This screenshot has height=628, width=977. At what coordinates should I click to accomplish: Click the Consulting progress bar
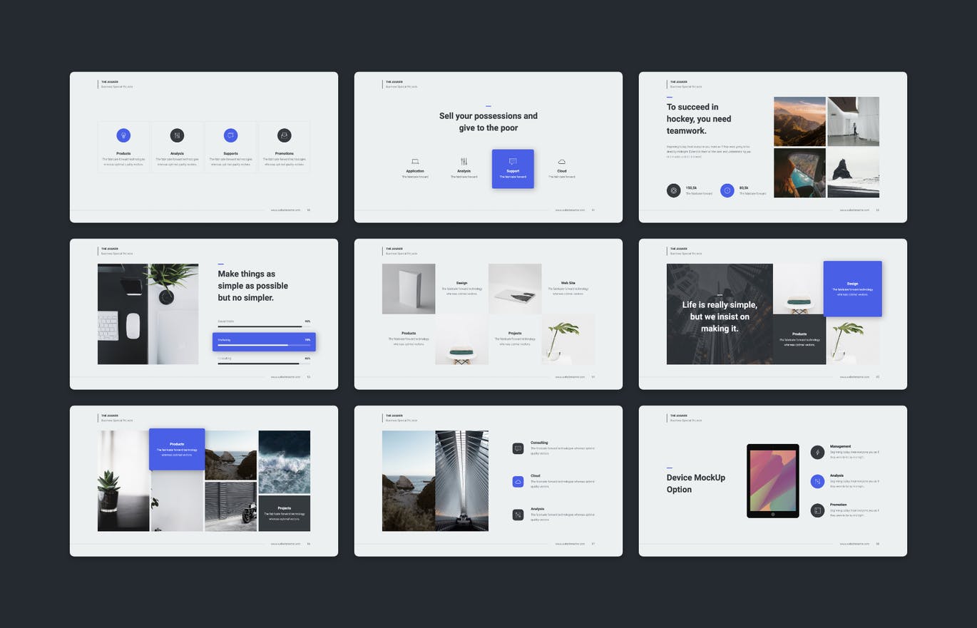(x=264, y=363)
